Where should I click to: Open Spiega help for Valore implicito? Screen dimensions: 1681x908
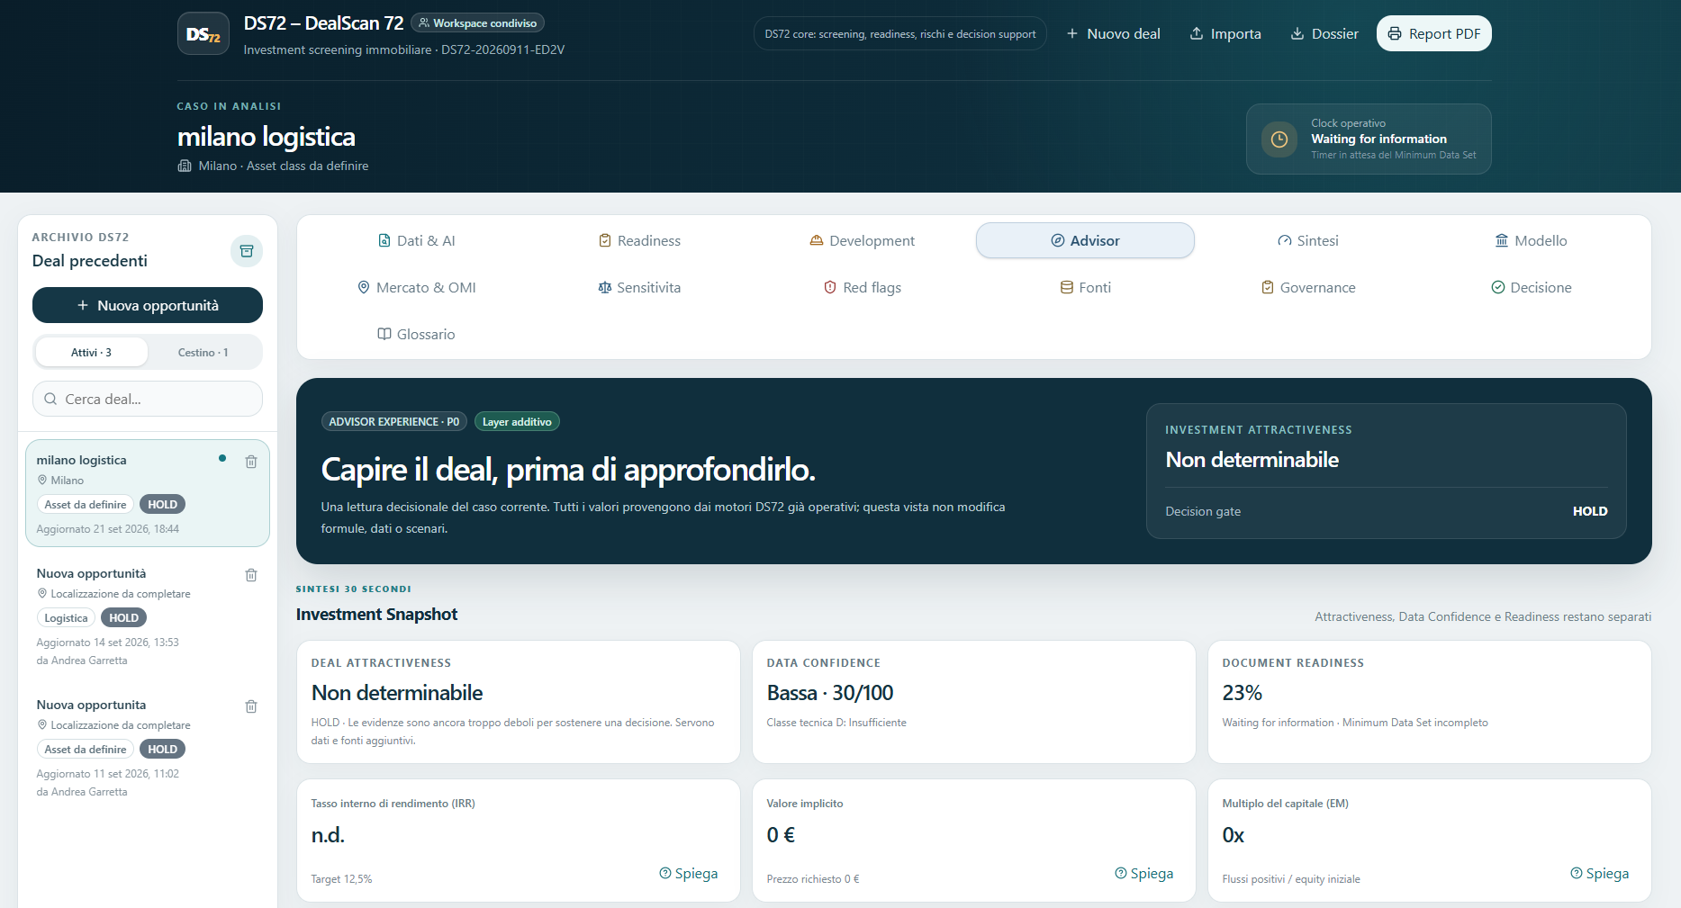click(1144, 873)
